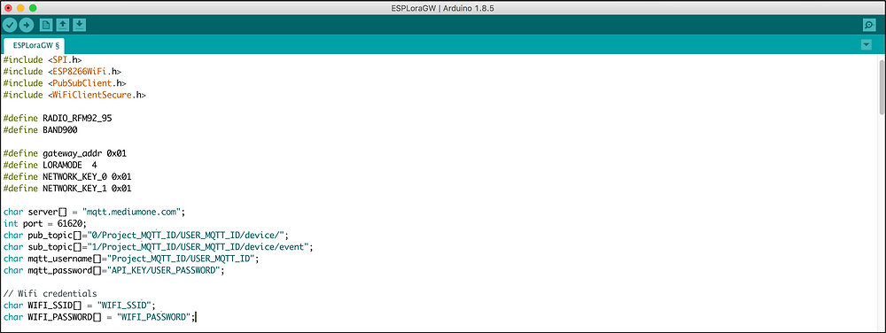Click the port = 61620 line
886x333 pixels.
tap(45, 223)
